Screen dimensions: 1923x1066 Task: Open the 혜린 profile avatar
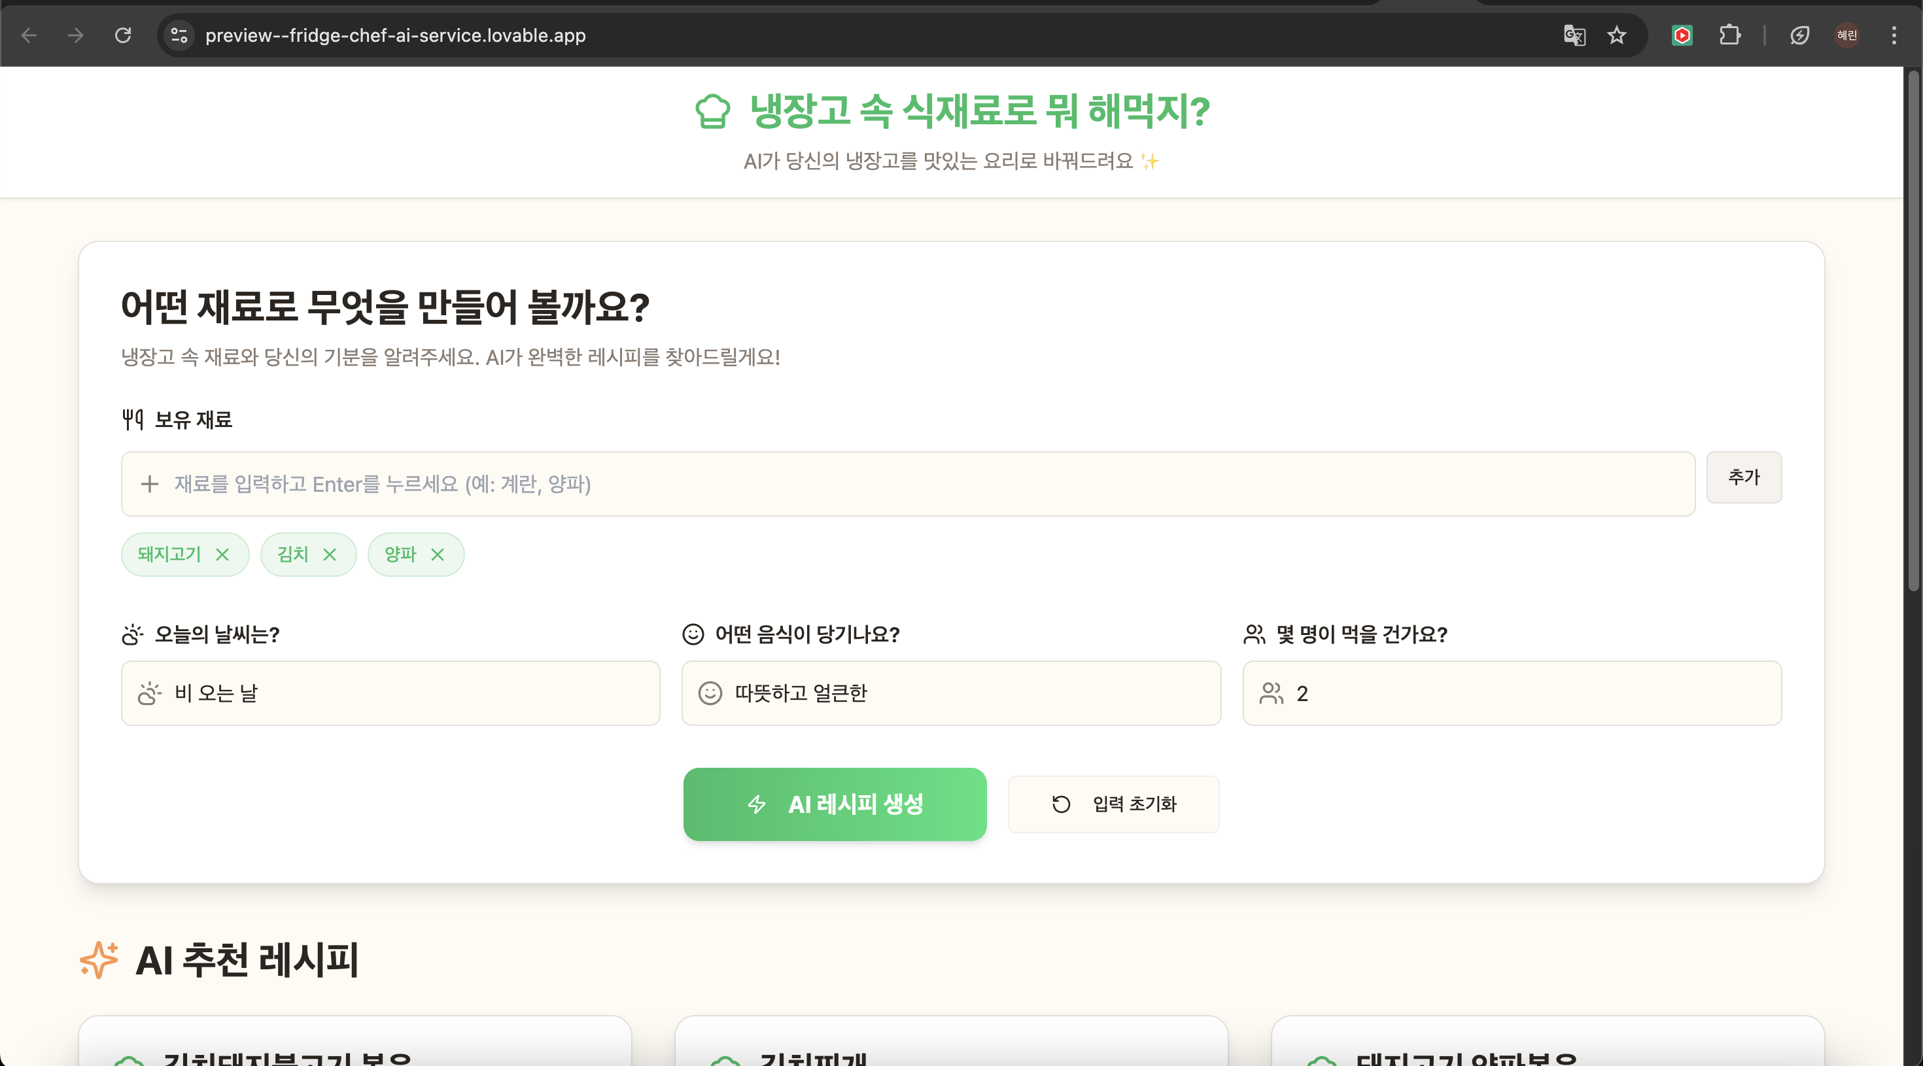(x=1847, y=35)
